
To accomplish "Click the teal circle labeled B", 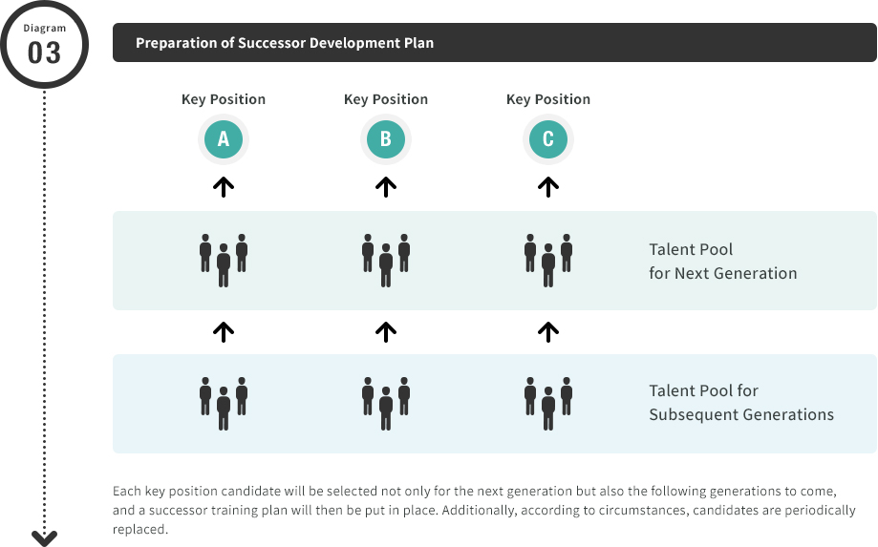I will pyautogui.click(x=386, y=139).
